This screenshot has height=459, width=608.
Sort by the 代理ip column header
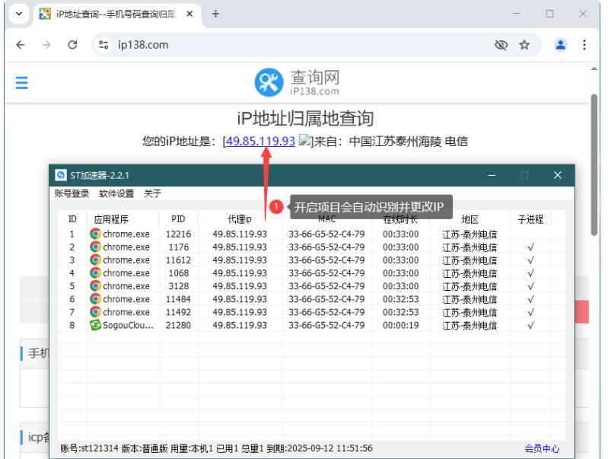[240, 219]
